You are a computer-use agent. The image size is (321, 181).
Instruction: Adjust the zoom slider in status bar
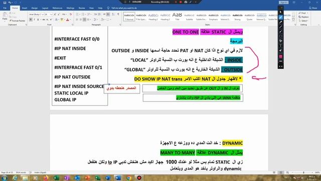click(303, 172)
